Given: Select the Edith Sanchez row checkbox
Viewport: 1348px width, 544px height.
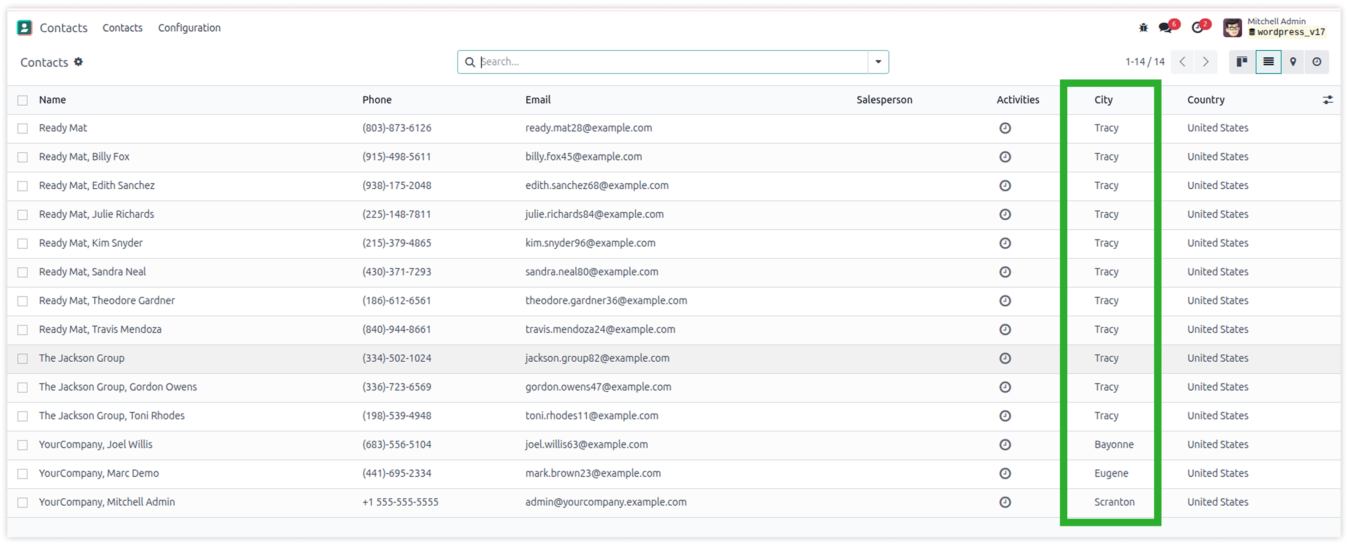Looking at the screenshot, I should (23, 186).
